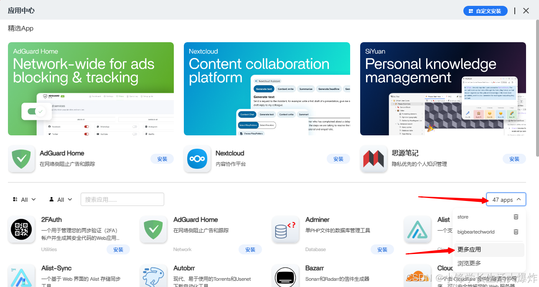The height and width of the screenshot is (287, 539).
Task: Choose 更多应用 from the dropdown menu
Action: coord(489,250)
